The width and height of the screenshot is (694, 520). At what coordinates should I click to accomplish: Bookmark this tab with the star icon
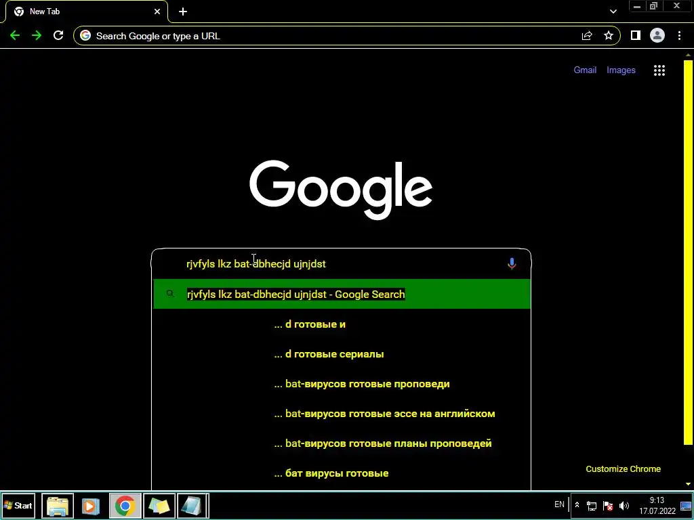click(609, 36)
